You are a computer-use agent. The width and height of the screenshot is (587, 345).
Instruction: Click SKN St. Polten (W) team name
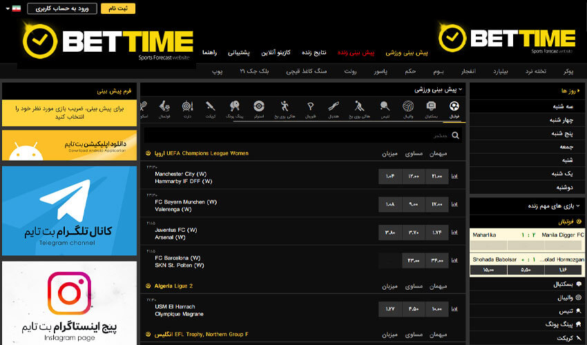coord(180,265)
